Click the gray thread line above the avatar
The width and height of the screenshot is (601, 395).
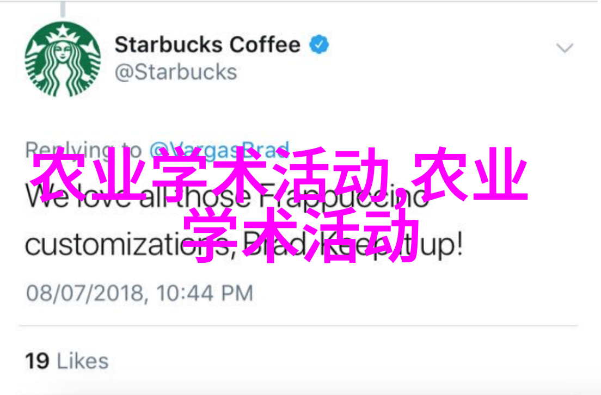coord(63,8)
